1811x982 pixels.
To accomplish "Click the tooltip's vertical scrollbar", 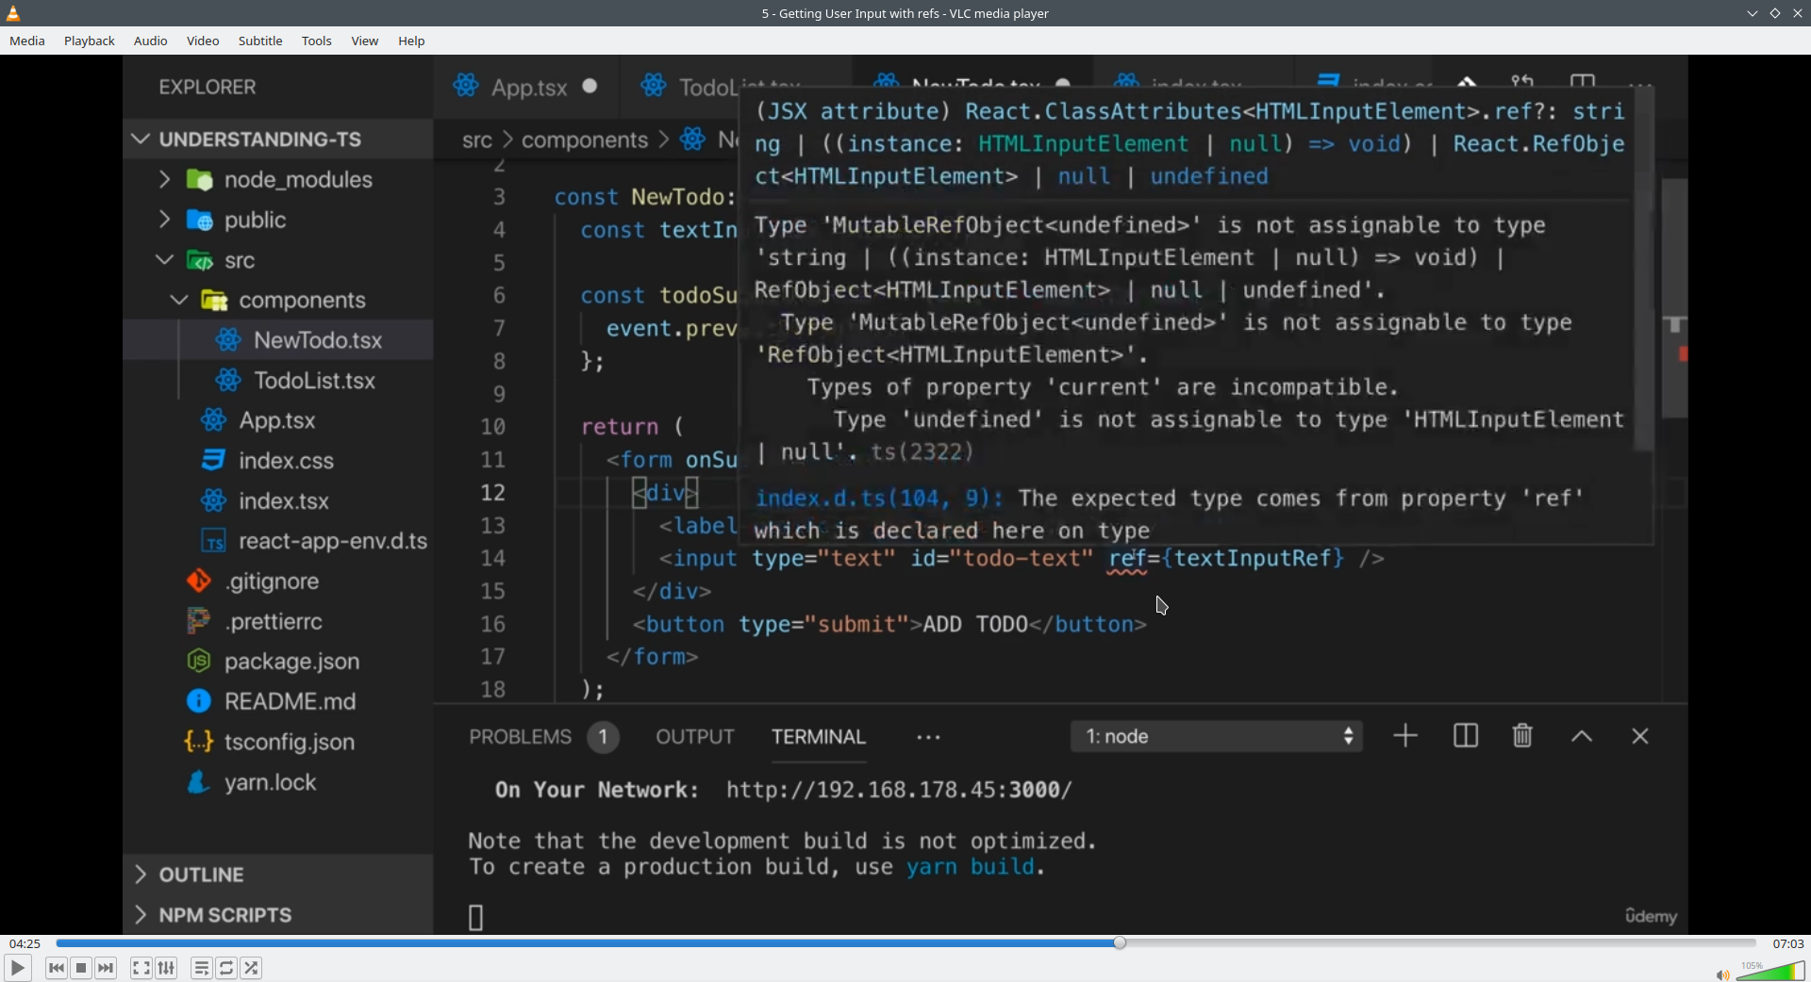I will (1643, 269).
